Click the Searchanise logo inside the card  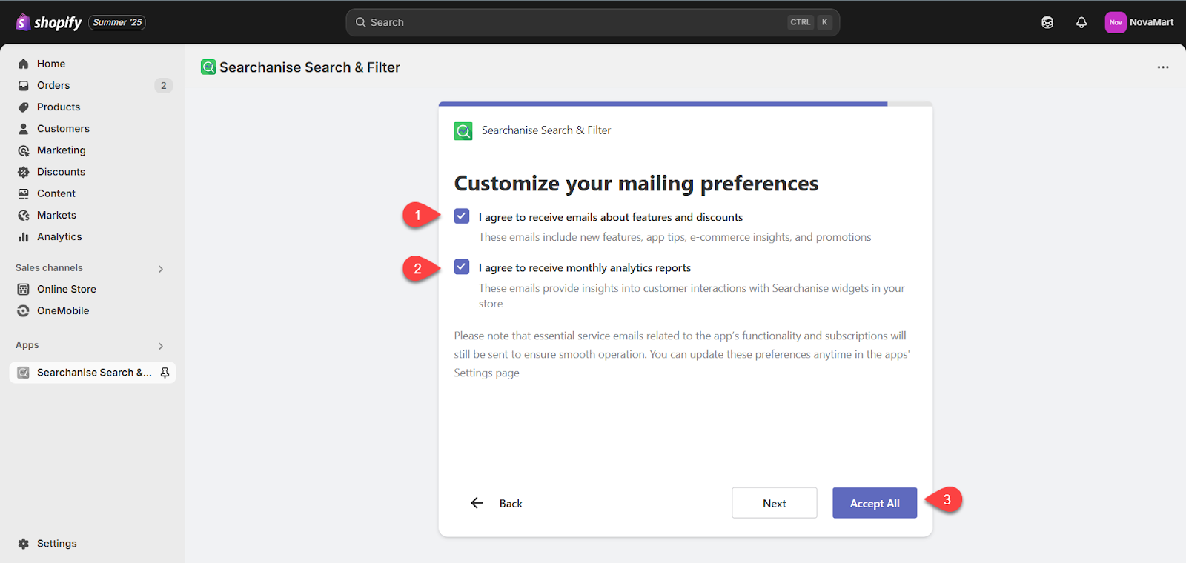coord(463,131)
